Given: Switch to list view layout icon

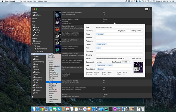Looking at the screenshot, I should (147, 9).
